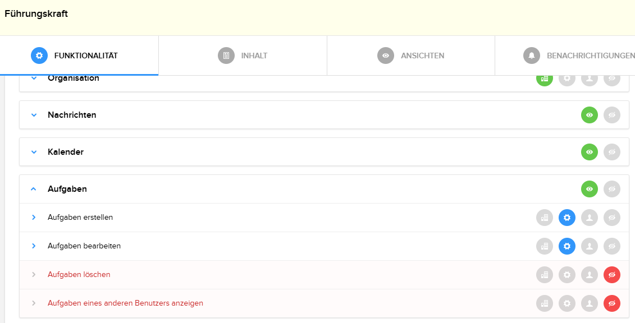Click the gear icon in the Organisation row
The width and height of the screenshot is (635, 323).
click(x=567, y=79)
